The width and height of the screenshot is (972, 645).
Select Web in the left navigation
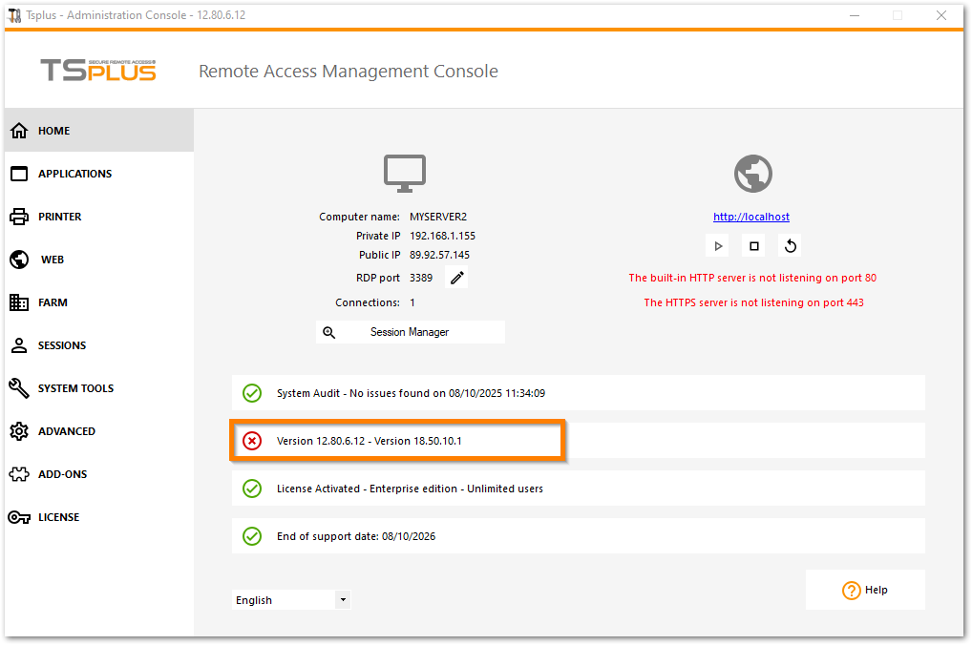[x=53, y=260]
